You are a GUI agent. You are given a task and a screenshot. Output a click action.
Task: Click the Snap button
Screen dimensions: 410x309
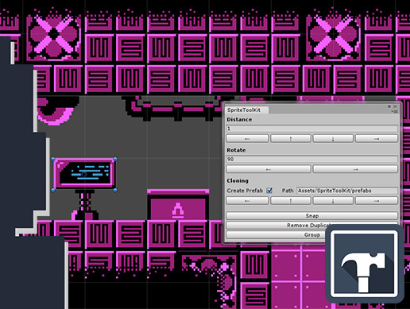(311, 215)
